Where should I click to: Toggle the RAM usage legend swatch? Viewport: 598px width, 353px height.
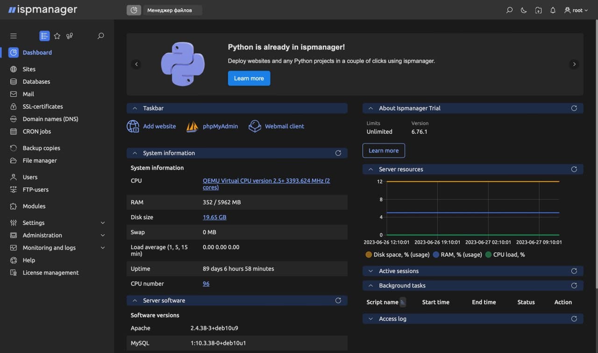[x=436, y=255]
